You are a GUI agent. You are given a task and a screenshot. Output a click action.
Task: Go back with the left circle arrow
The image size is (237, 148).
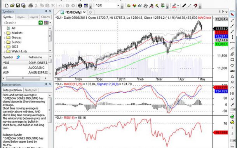point(68,6)
